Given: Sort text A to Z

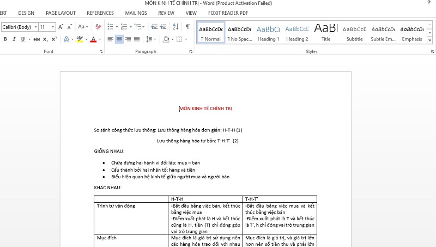Looking at the screenshot, I should pyautogui.click(x=175, y=27).
